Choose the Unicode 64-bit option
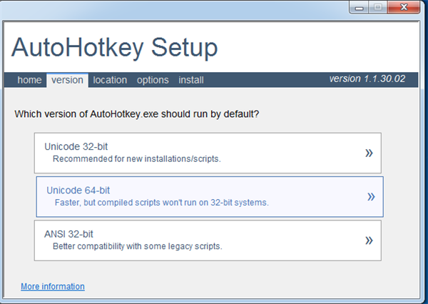This screenshot has width=428, height=304. tap(78, 191)
